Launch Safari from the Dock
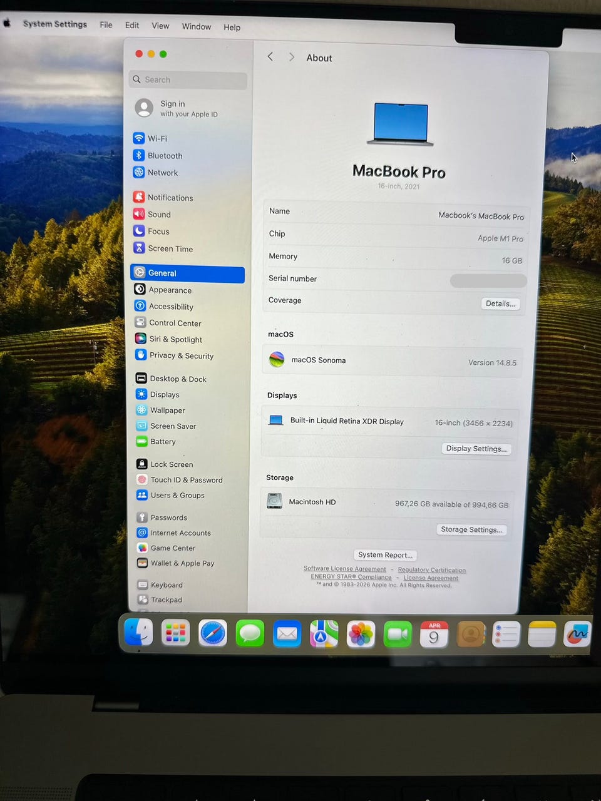Image resolution: width=601 pixels, height=801 pixels. point(213,634)
